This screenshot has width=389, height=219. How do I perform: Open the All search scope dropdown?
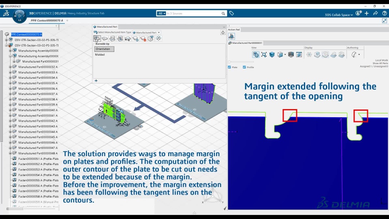pyautogui.click(x=161, y=13)
